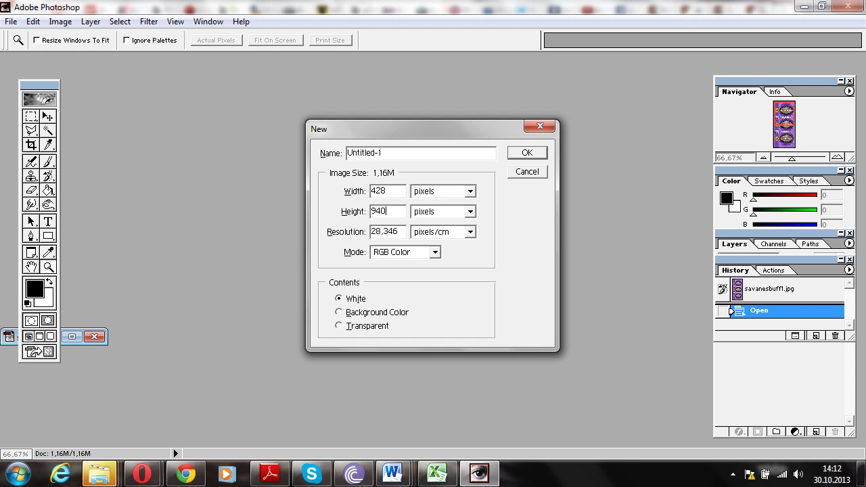866x487 pixels.
Task: Open the Color palette options menu
Action: coord(849,181)
